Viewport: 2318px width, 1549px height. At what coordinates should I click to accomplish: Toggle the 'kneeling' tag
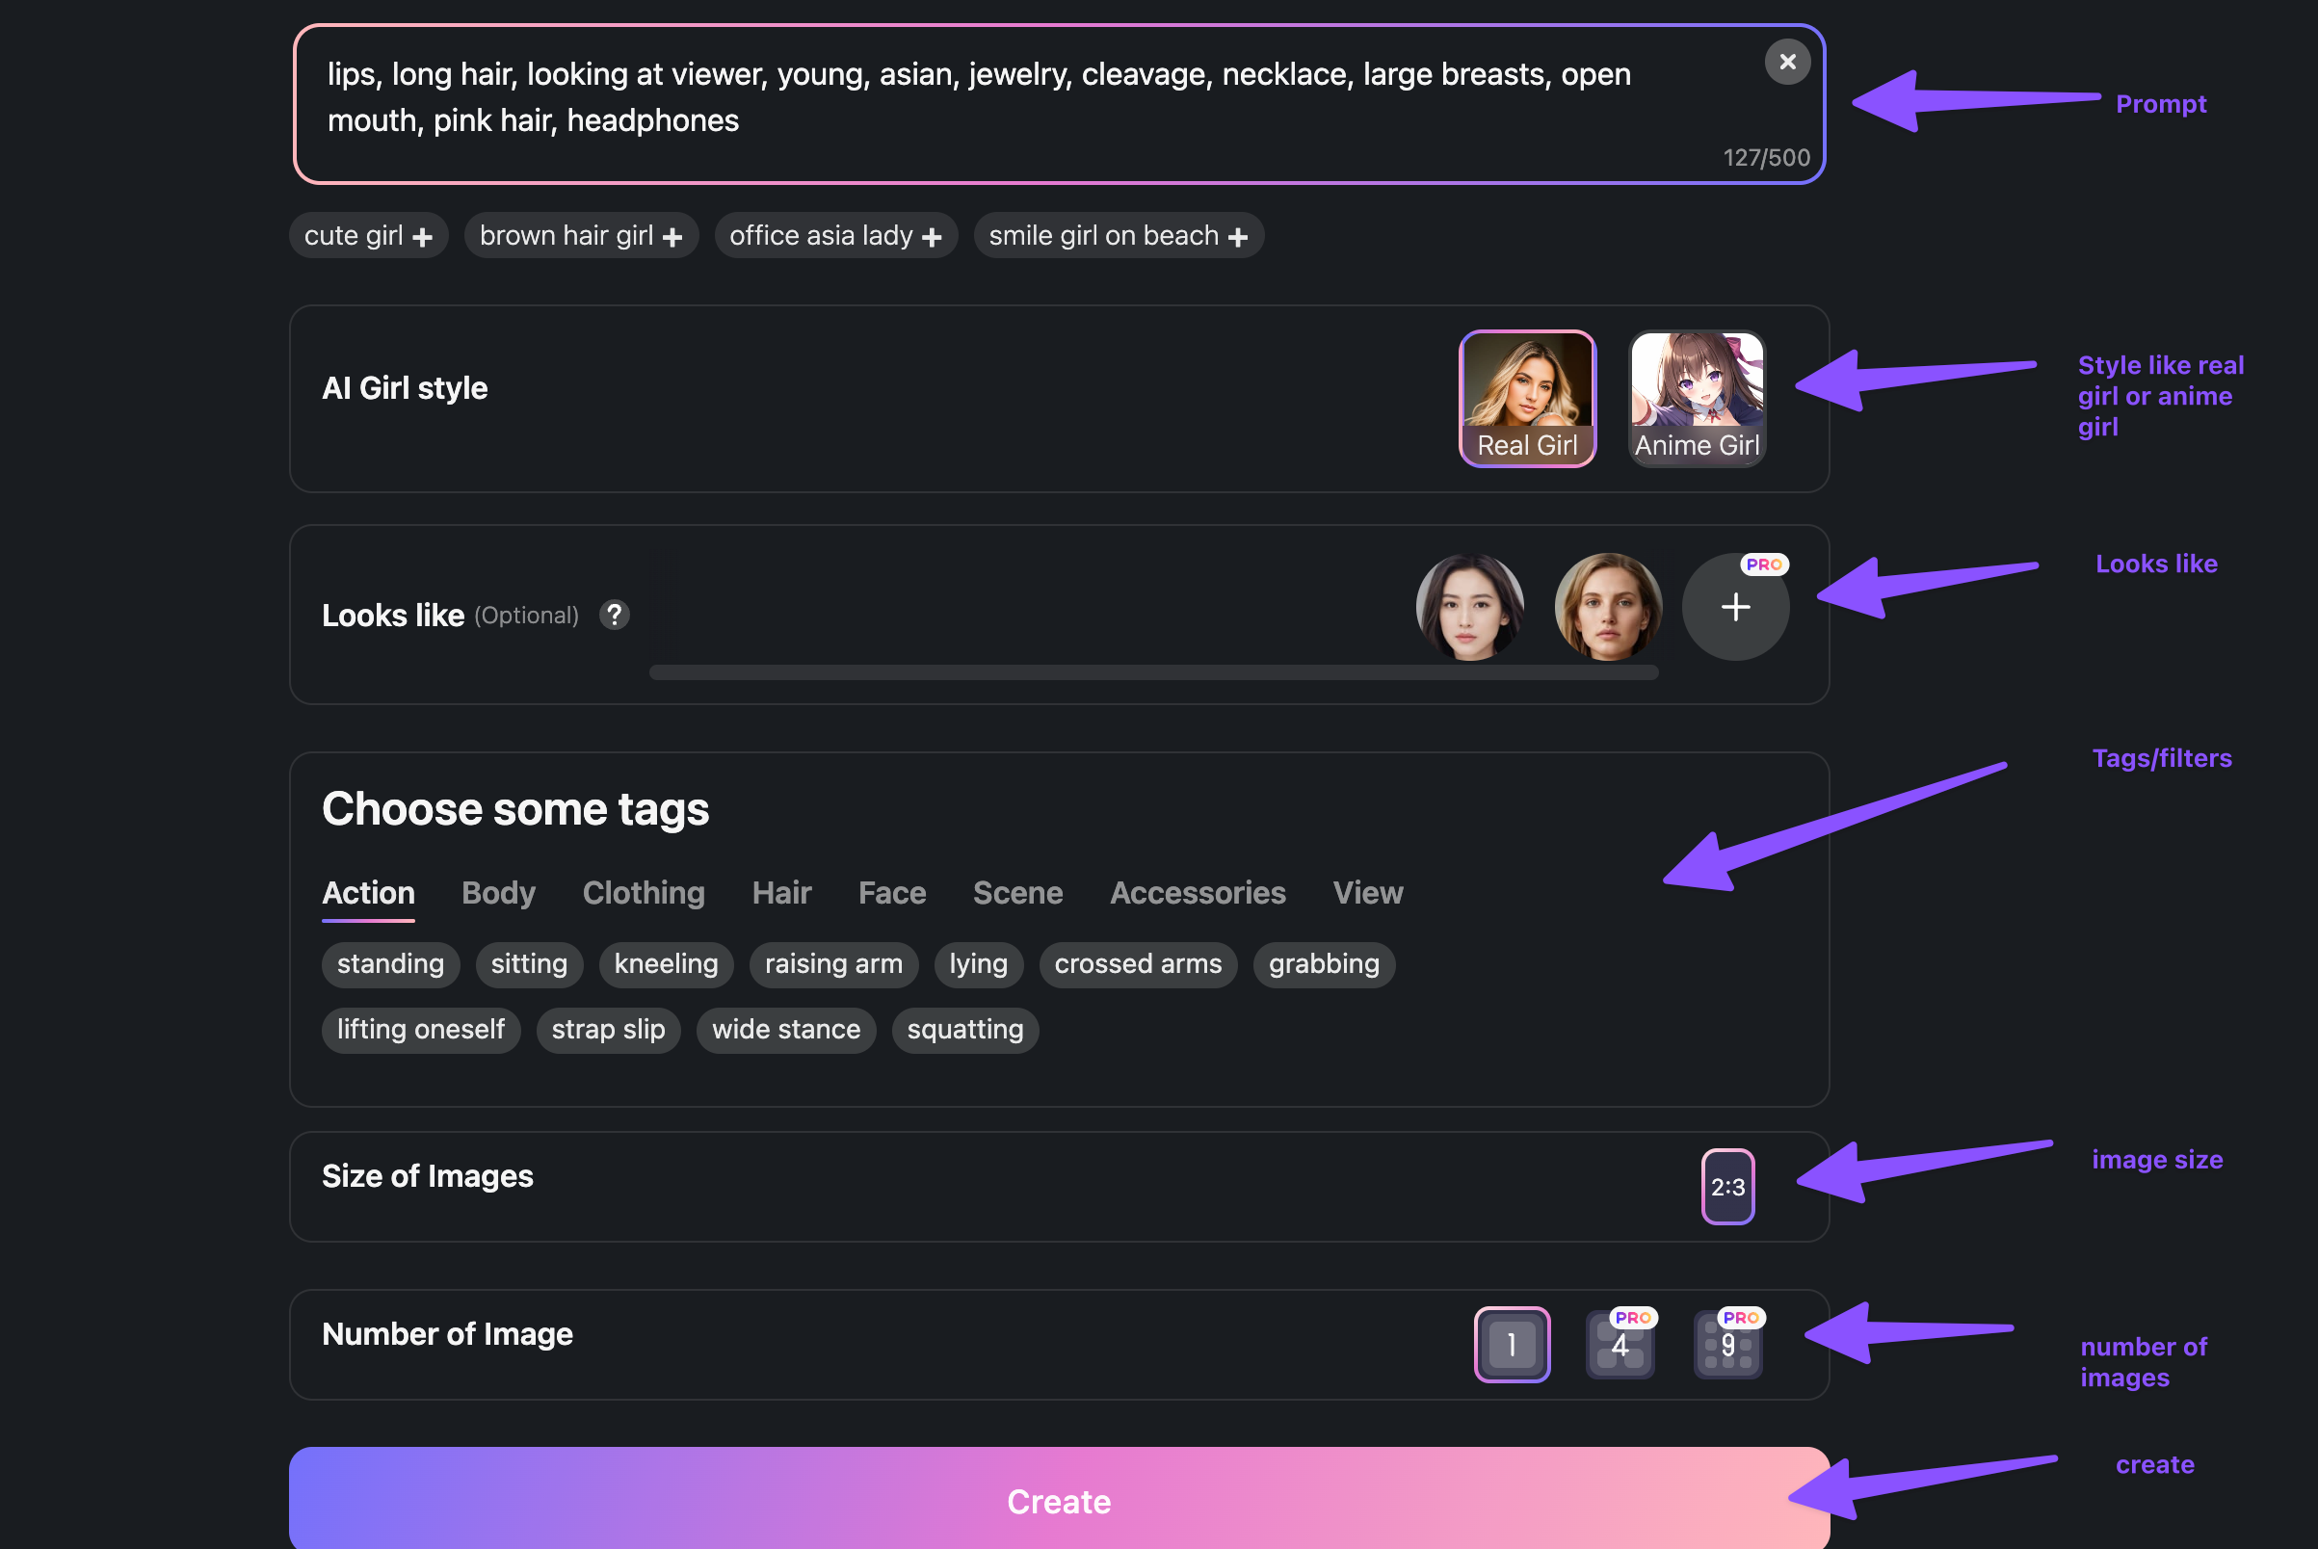[x=665, y=964]
